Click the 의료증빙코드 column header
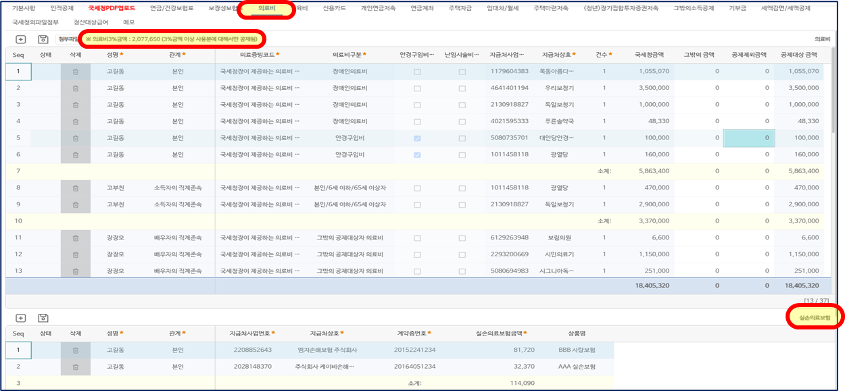Image resolution: width=845 pixels, height=391 pixels. (x=260, y=54)
